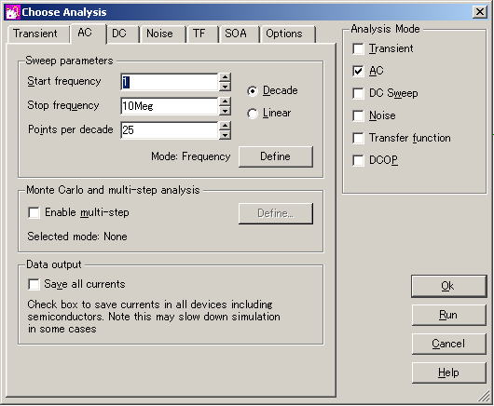Run the simulation with Run button

tap(448, 315)
